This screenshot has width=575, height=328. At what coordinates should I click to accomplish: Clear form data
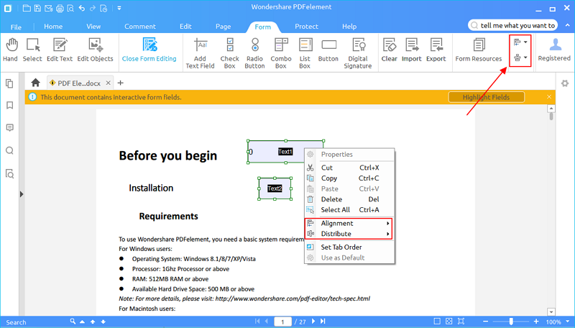tap(389, 50)
